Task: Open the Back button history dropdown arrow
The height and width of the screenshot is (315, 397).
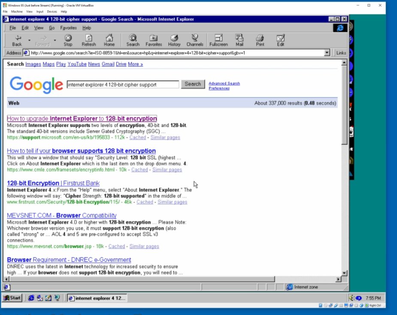Action: [29, 40]
